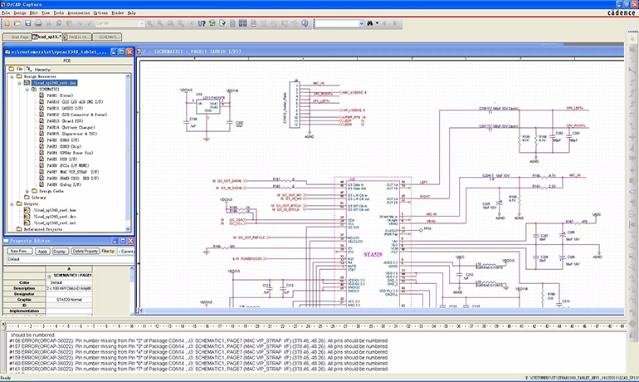Select the pointer tool in right palette
Viewport: 639px width, 382px height.
click(632, 38)
